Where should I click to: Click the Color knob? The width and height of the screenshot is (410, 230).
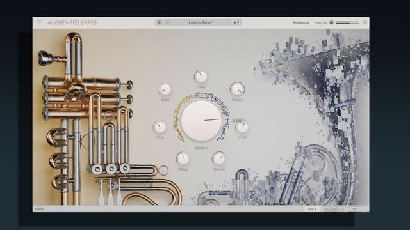pyautogui.click(x=165, y=90)
